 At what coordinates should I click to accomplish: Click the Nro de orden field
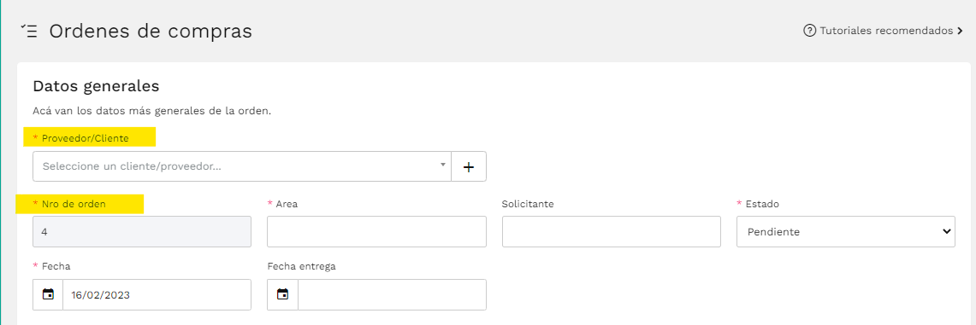142,231
